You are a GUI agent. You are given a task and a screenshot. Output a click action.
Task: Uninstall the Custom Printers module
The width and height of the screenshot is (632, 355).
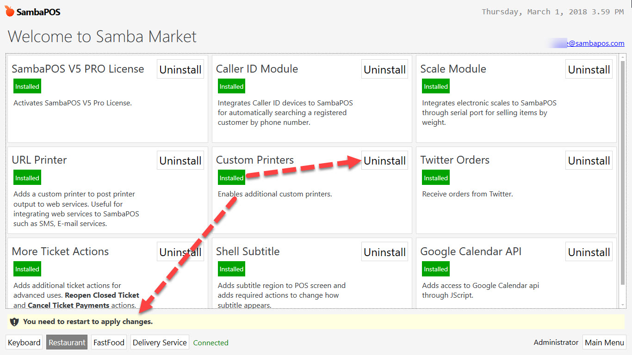384,160
